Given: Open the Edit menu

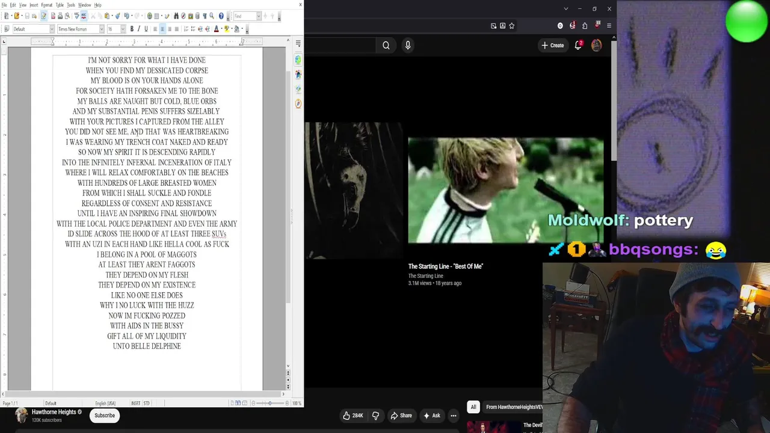Looking at the screenshot, I should tap(13, 5).
